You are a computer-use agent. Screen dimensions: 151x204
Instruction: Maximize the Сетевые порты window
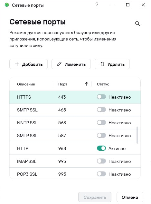click(x=128, y=5)
